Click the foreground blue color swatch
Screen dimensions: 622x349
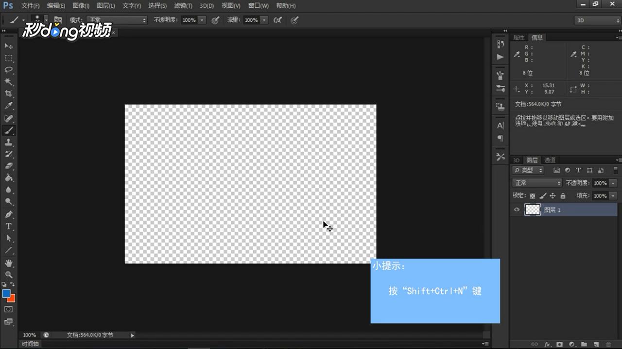click(x=6, y=293)
